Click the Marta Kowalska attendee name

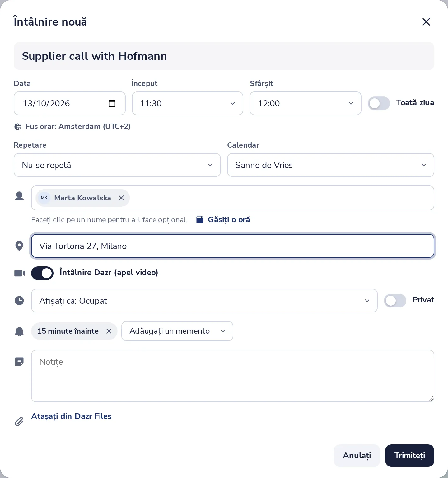pyautogui.click(x=82, y=198)
